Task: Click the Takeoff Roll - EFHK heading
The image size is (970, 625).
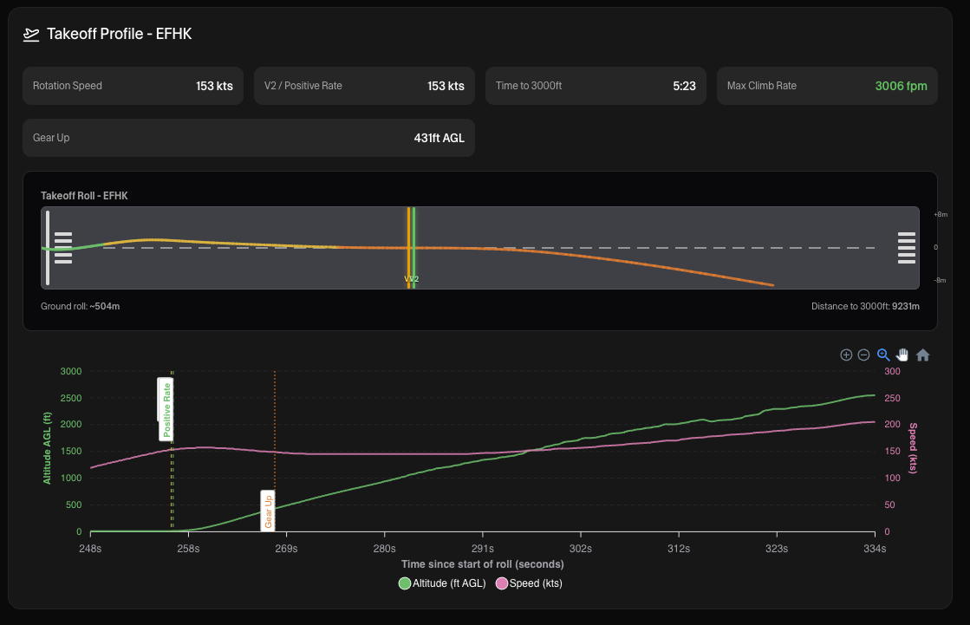Action: pyautogui.click(x=84, y=196)
